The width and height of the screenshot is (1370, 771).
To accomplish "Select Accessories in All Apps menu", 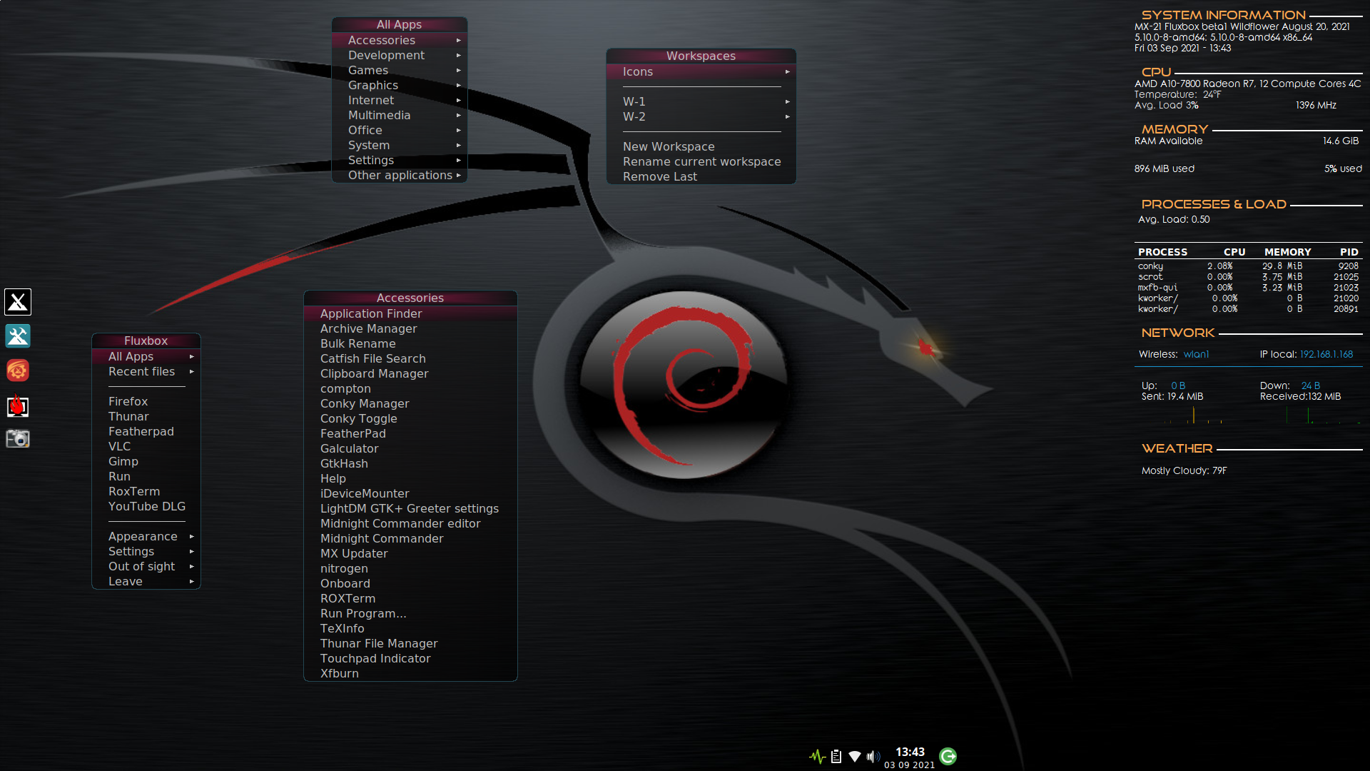I will coord(400,40).
